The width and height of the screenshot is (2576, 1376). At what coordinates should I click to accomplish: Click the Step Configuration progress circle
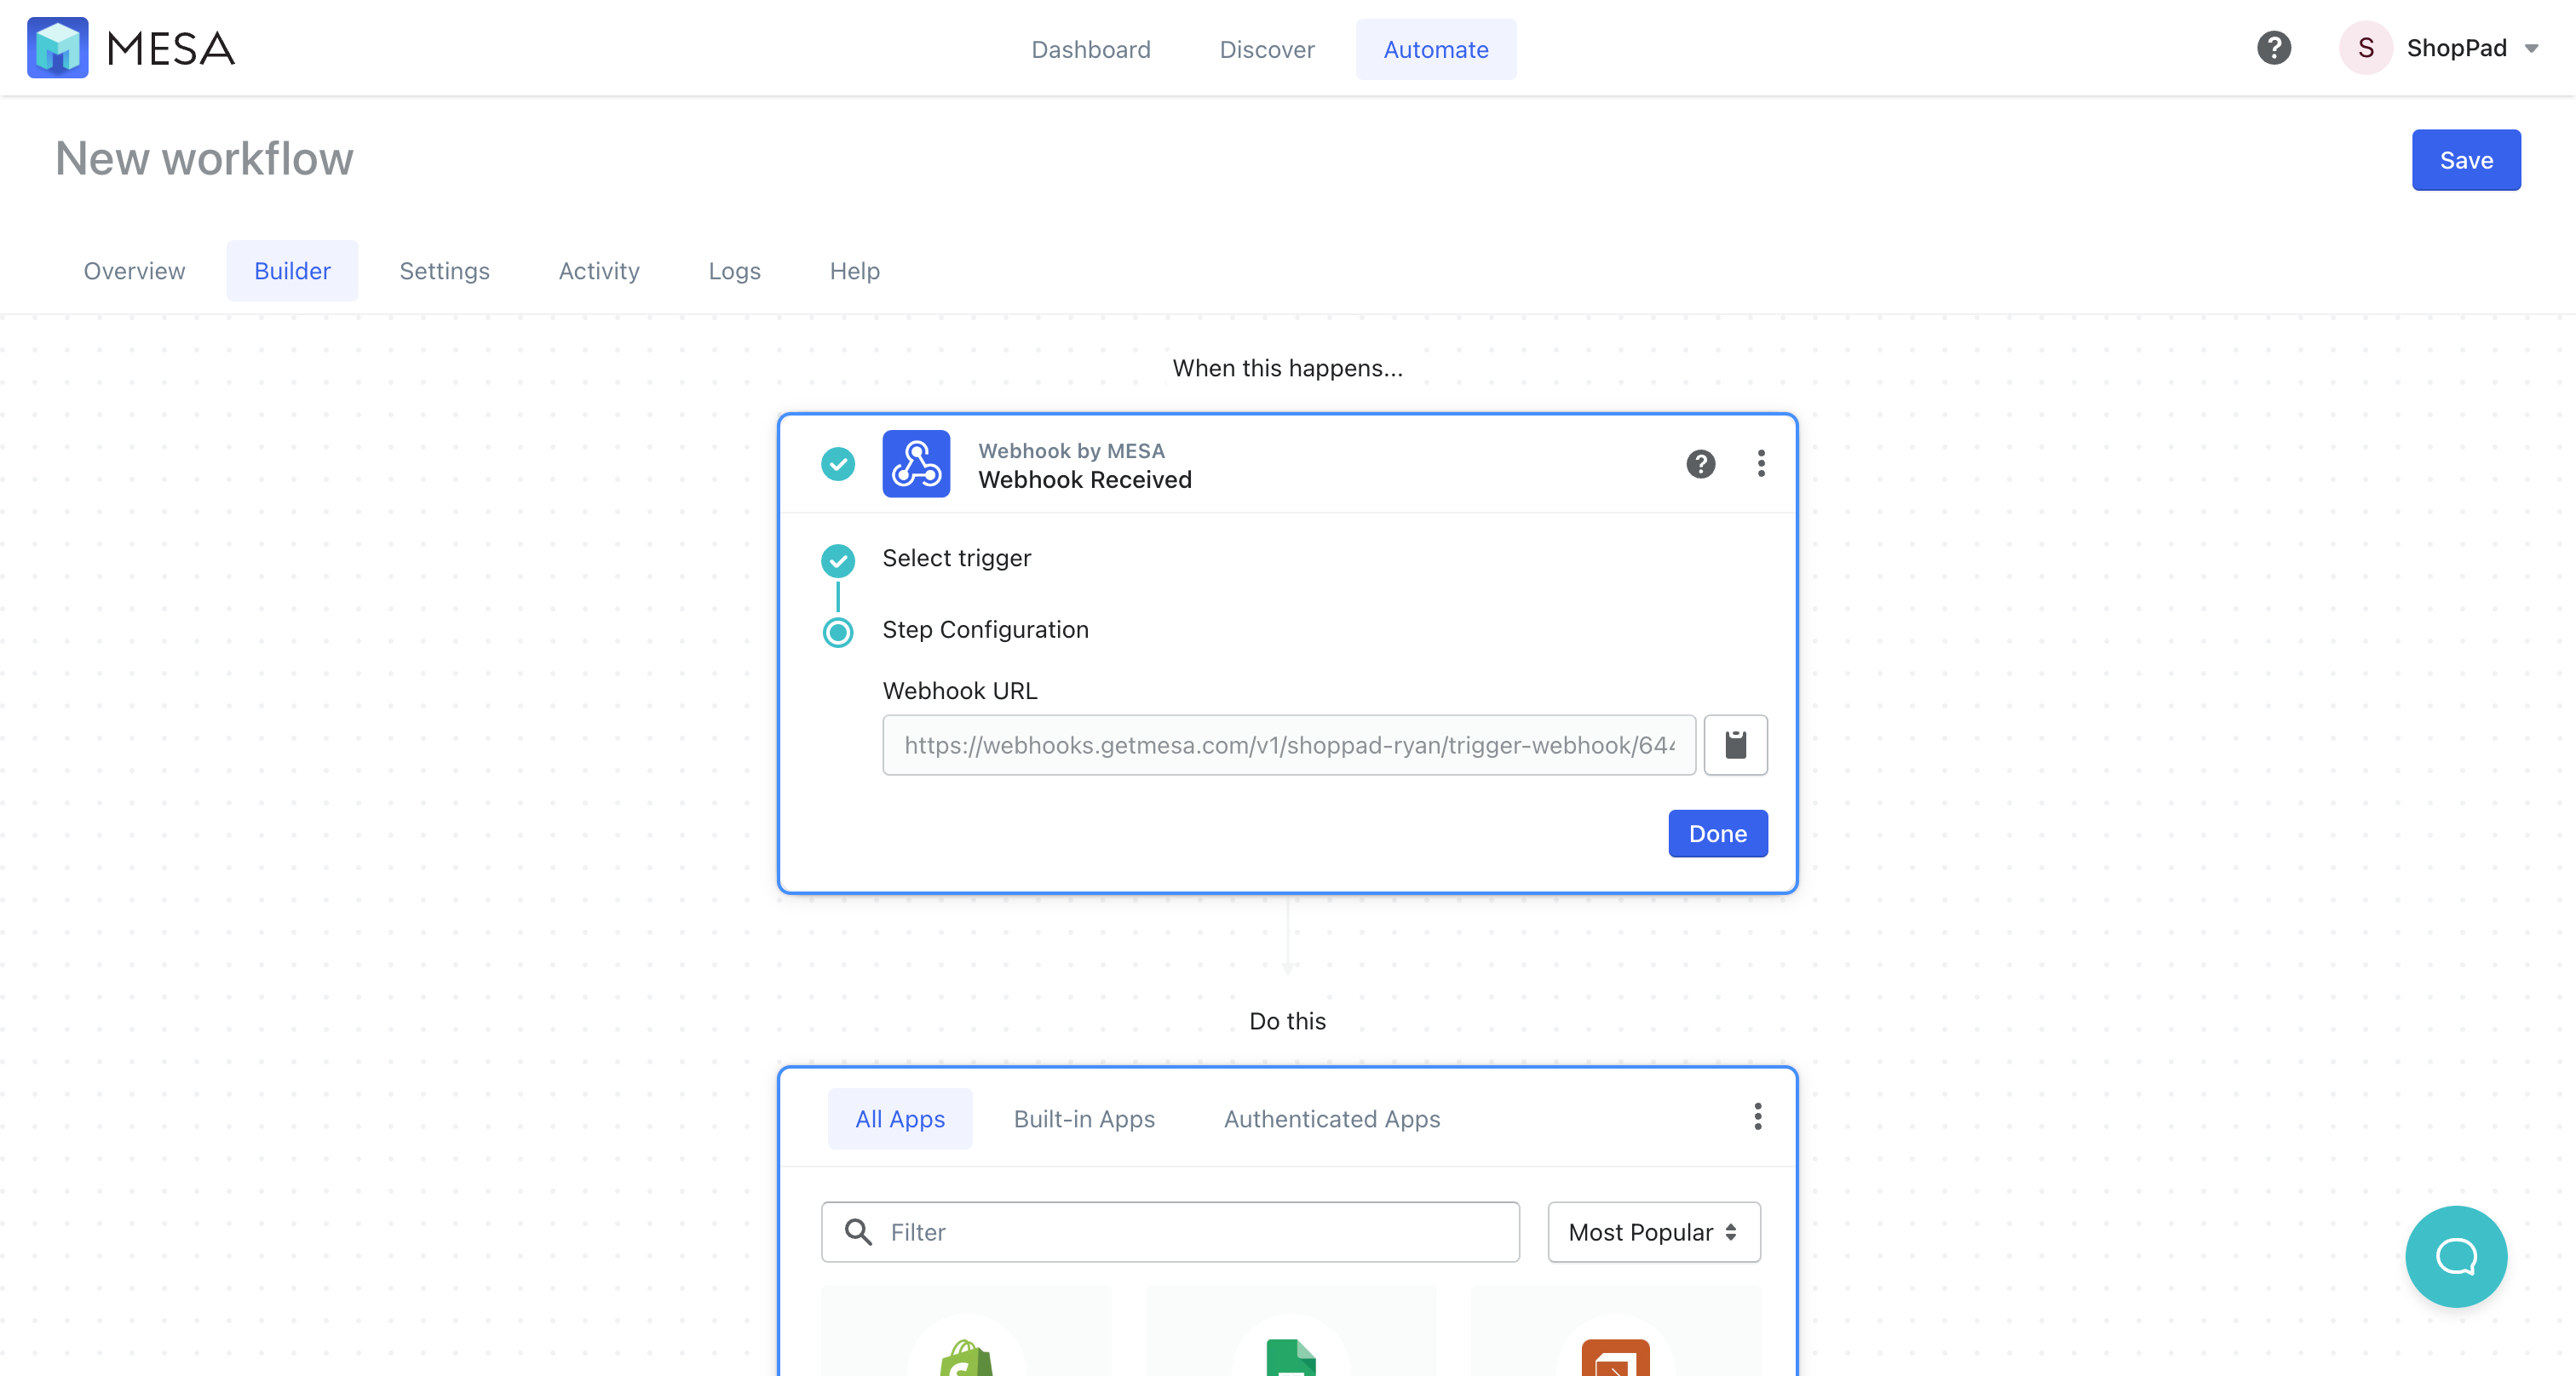[837, 633]
